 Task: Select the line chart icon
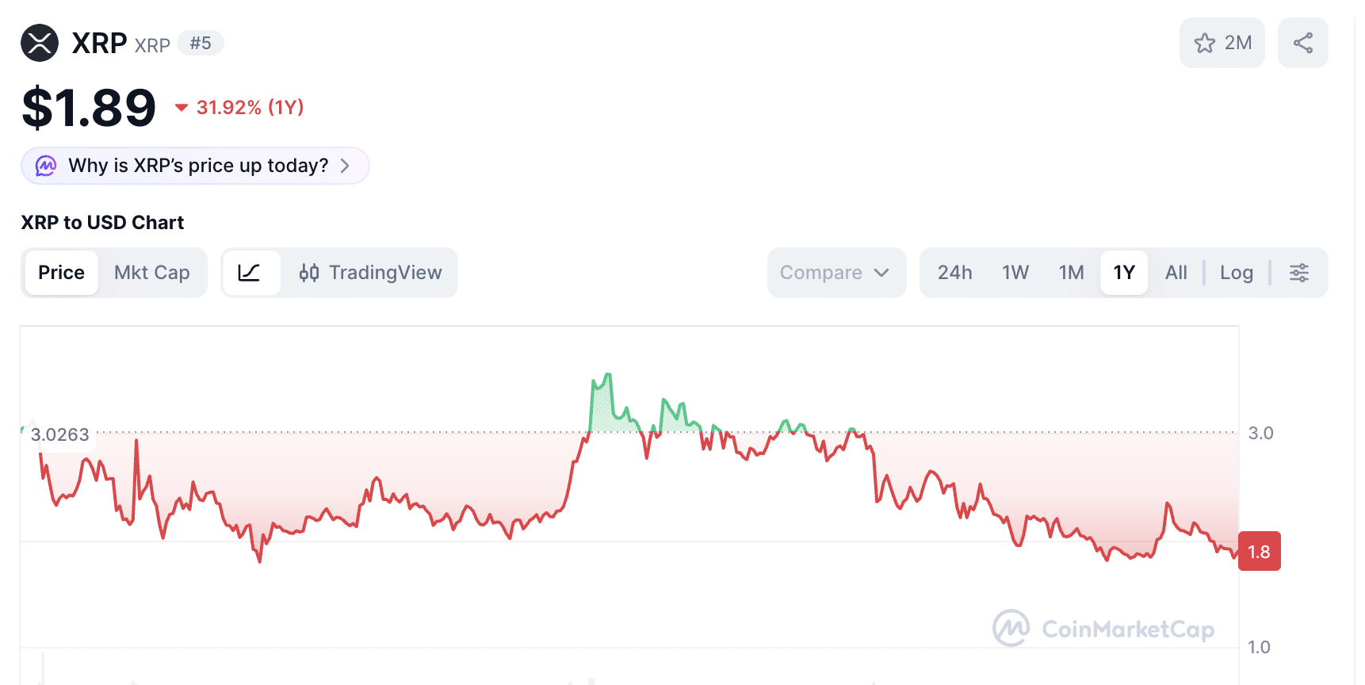point(251,272)
